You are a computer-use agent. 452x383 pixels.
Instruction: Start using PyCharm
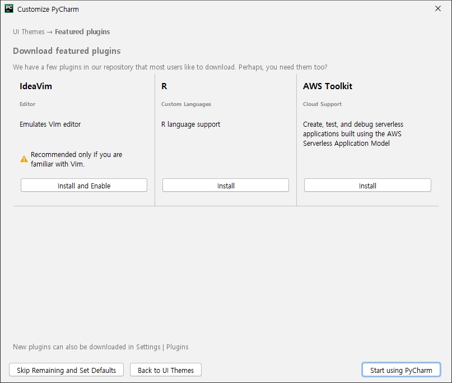401,370
